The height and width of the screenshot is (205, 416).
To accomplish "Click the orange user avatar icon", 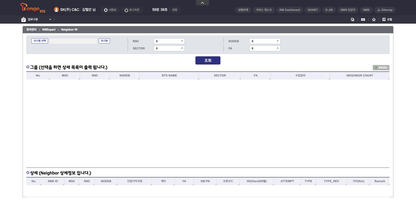I will coord(56,10).
